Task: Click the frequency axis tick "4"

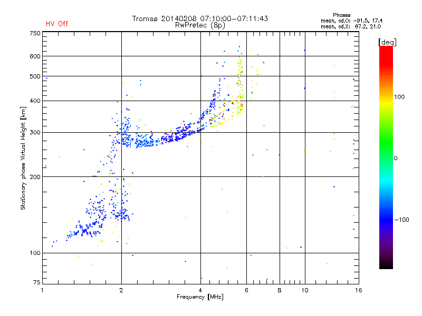Action: pos(200,290)
